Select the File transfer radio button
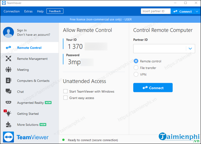The width and height of the screenshot is (201, 144). click(136, 68)
